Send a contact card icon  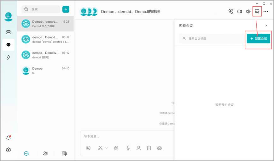(138, 148)
